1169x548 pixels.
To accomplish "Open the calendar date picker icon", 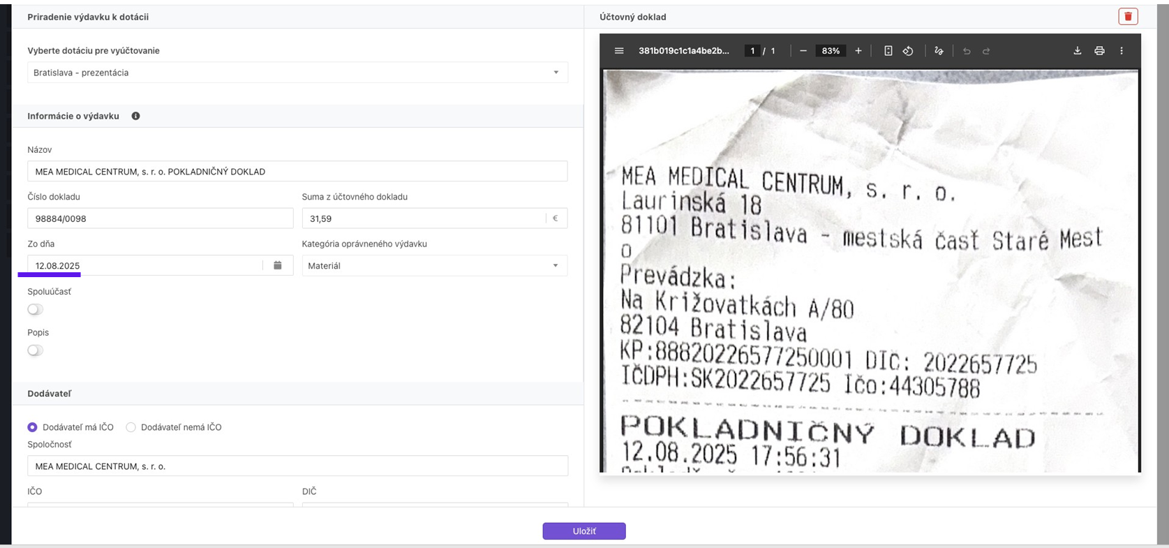I will (x=278, y=265).
